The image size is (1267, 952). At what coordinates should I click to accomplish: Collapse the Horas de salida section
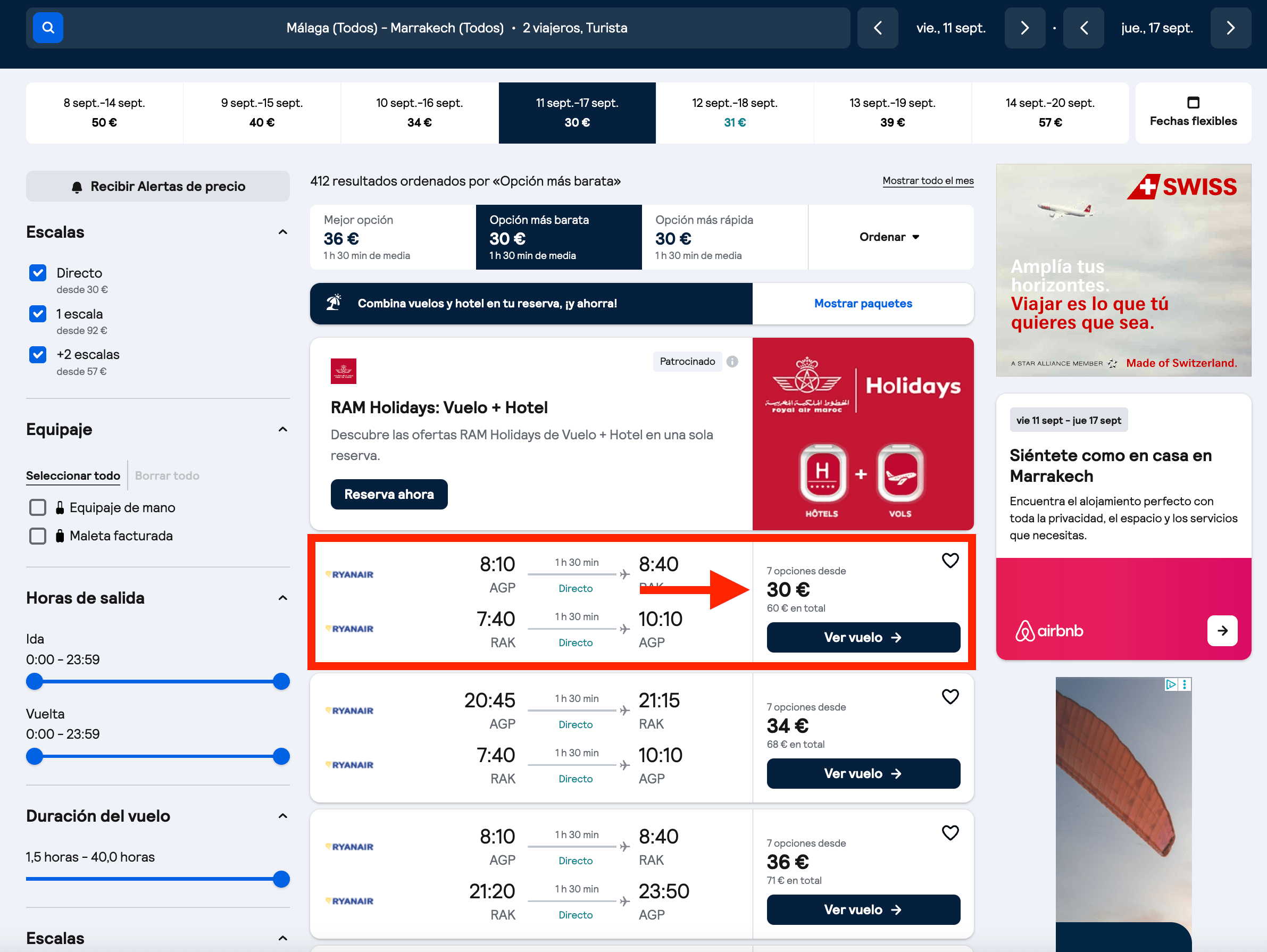[282, 598]
